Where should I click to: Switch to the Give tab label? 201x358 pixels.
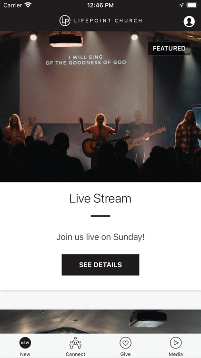coord(126,354)
